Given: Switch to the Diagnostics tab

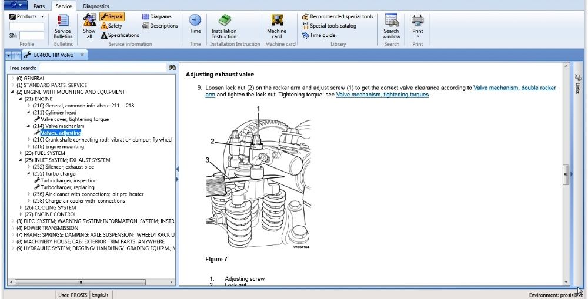Looking at the screenshot, I should (96, 6).
